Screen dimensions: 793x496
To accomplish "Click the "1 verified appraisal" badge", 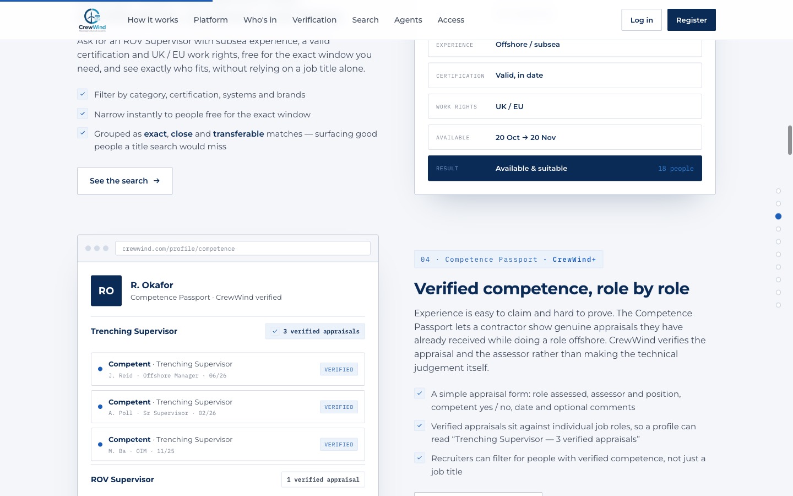I will 323,479.
